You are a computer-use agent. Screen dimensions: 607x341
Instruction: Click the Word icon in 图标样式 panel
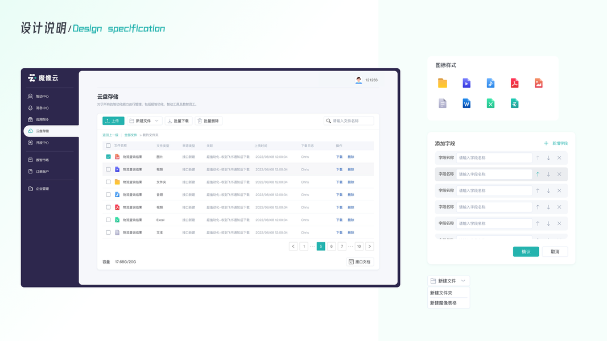[x=466, y=103]
